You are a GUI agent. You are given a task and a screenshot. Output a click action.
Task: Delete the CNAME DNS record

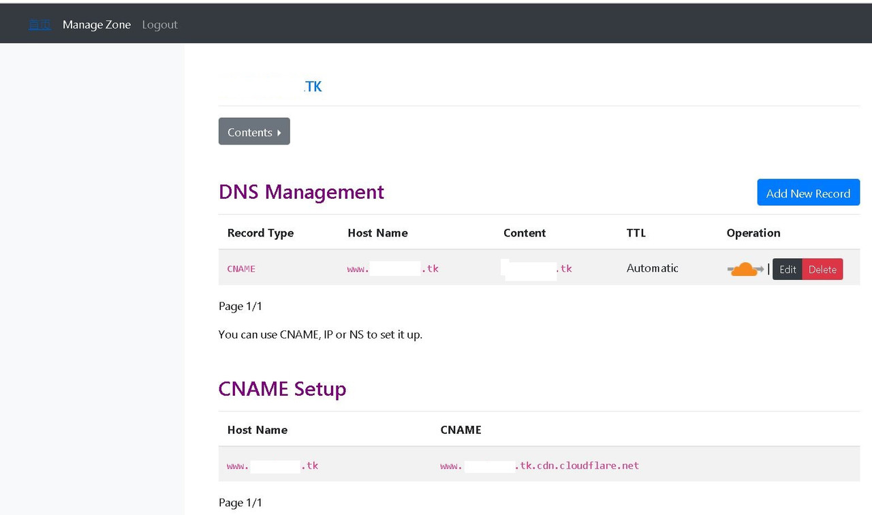pos(822,269)
